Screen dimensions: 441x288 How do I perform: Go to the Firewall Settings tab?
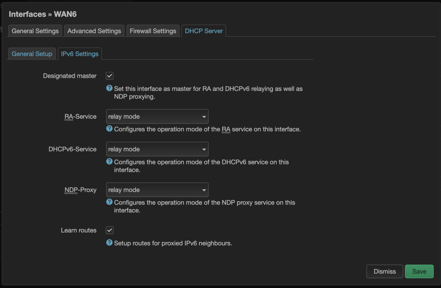[x=153, y=31]
